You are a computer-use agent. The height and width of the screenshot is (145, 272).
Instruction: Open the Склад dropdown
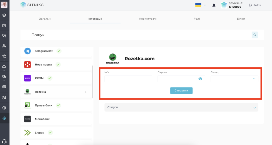coord(234,79)
